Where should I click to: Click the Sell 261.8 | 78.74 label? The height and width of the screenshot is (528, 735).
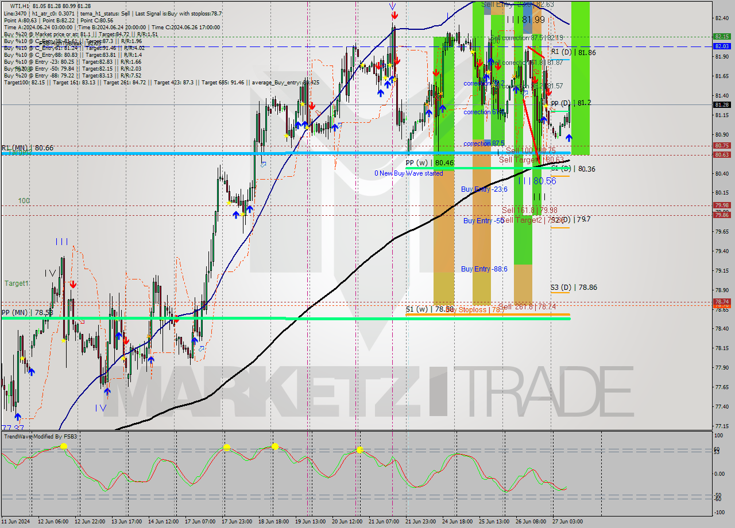point(527,306)
